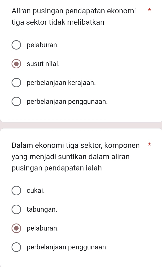Click 'perbelanjaan penggunaan.' label in first question
Viewport: 162px width, 267px height.
(x=68, y=102)
